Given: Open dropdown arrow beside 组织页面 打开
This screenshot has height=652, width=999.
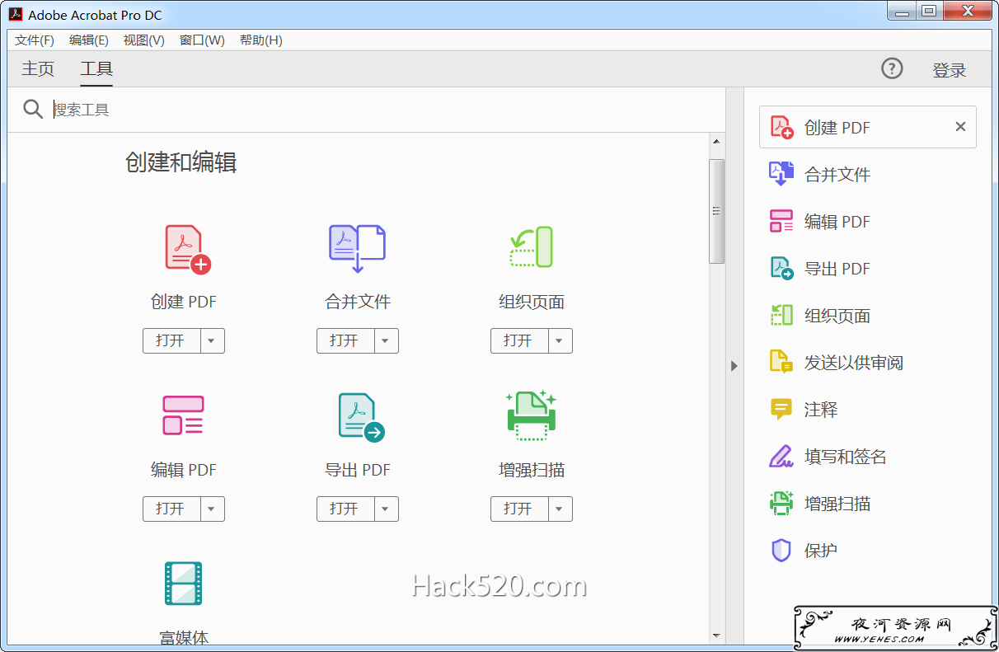Looking at the screenshot, I should tap(560, 340).
